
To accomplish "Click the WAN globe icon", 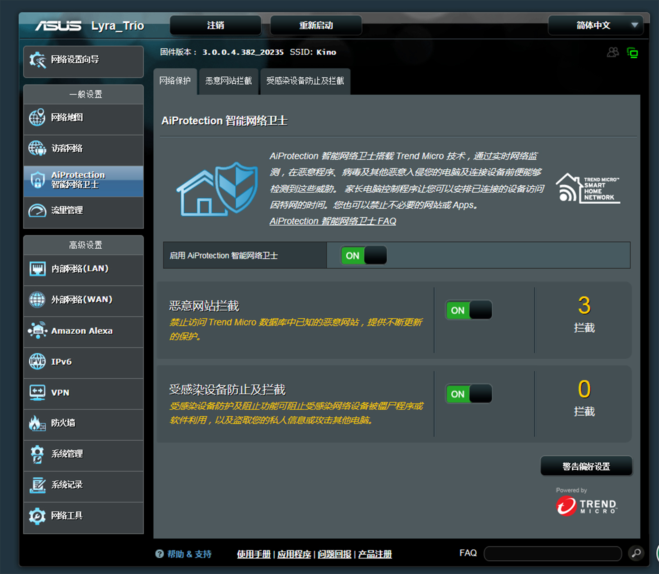I will coord(37,300).
